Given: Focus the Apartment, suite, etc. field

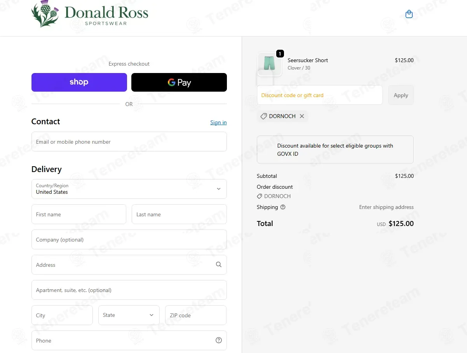Looking at the screenshot, I should [x=129, y=290].
